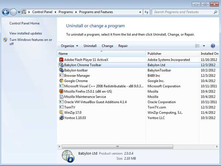Click the Windows features shield icon

[6, 40]
